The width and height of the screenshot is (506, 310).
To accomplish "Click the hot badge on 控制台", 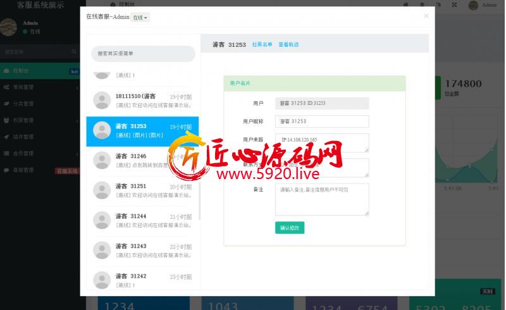I will pyautogui.click(x=74, y=71).
